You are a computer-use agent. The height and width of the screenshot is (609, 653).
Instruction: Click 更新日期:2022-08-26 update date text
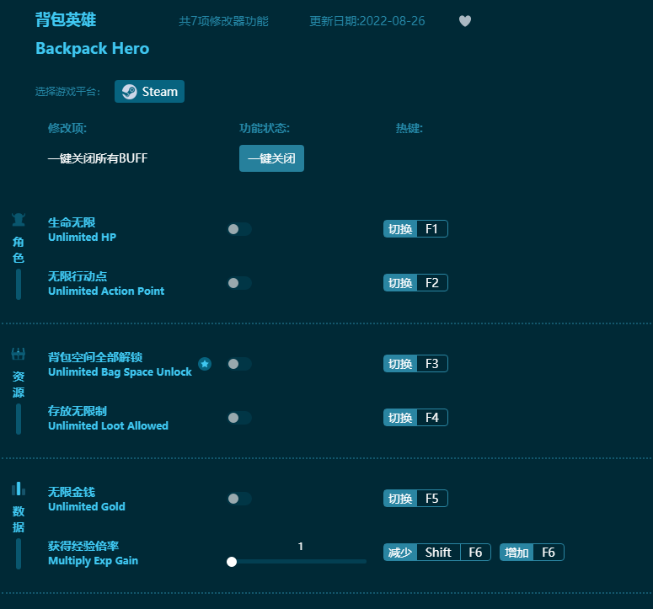click(x=367, y=21)
